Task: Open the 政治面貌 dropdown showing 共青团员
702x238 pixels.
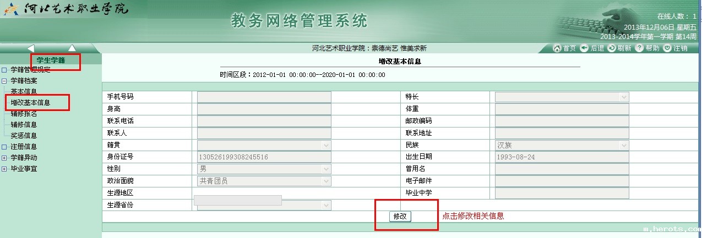Action: (x=326, y=181)
